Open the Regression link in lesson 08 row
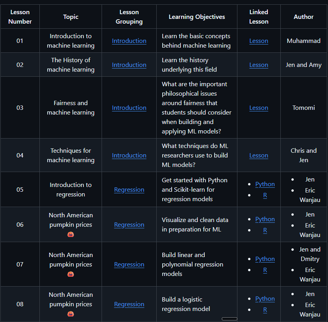The height and width of the screenshot is (322, 328). [x=129, y=304]
